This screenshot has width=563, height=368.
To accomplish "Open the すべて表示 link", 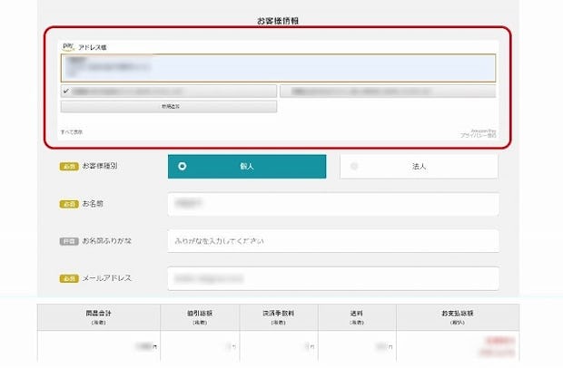I will pos(72,132).
